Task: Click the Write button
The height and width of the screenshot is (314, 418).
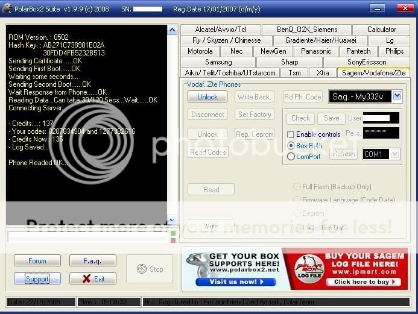Action: pyautogui.click(x=211, y=226)
